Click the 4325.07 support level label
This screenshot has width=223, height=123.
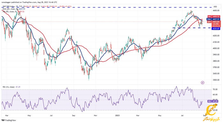pos(216,29)
